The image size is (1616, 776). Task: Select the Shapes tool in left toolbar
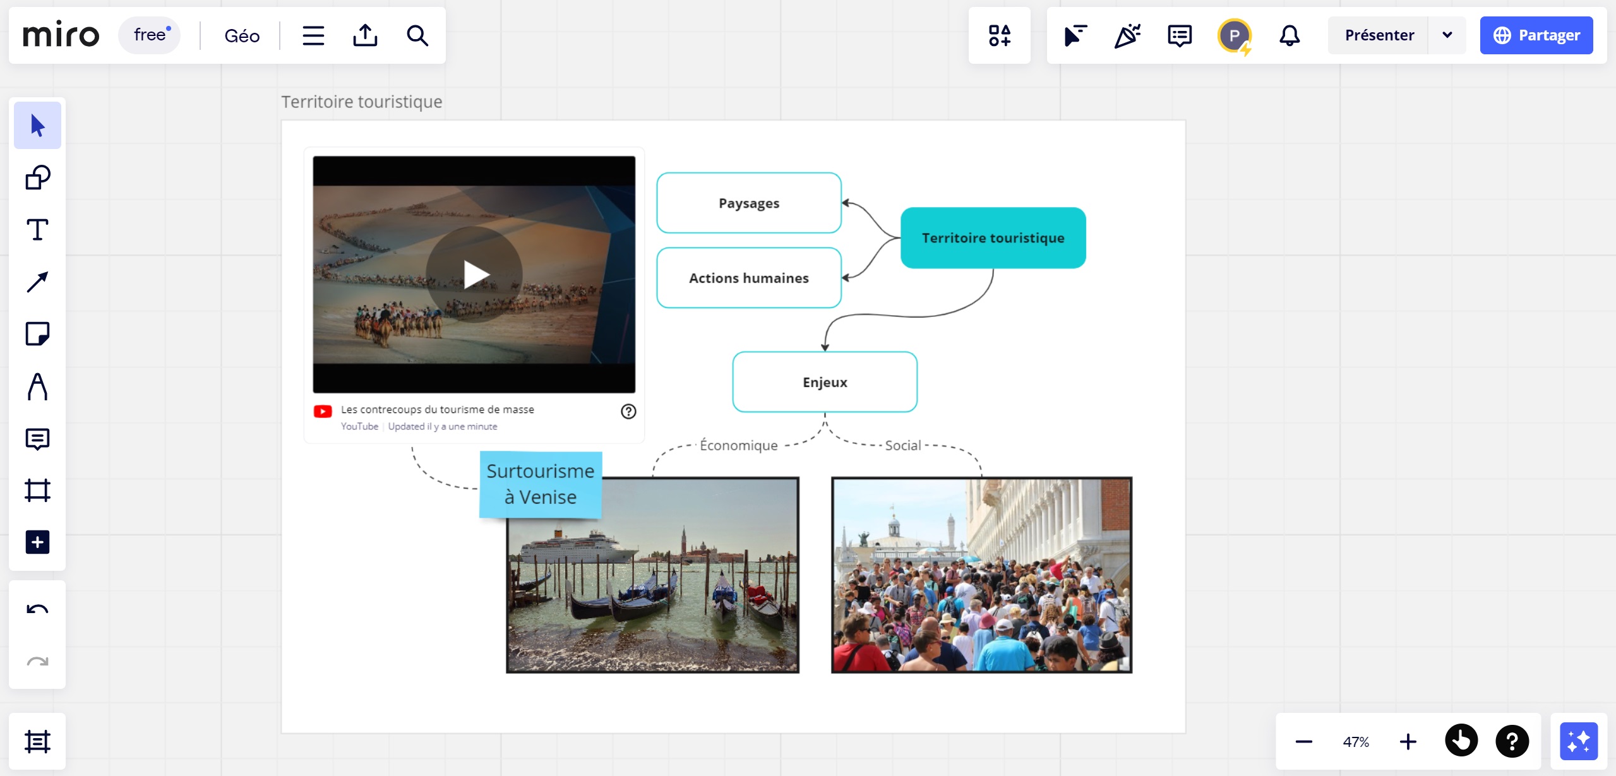click(x=37, y=177)
